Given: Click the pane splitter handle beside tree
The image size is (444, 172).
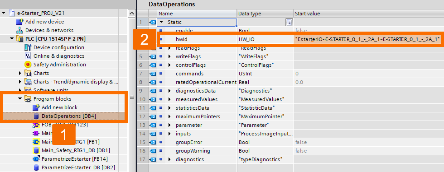Looking at the screenshot, I should click(131, 97).
